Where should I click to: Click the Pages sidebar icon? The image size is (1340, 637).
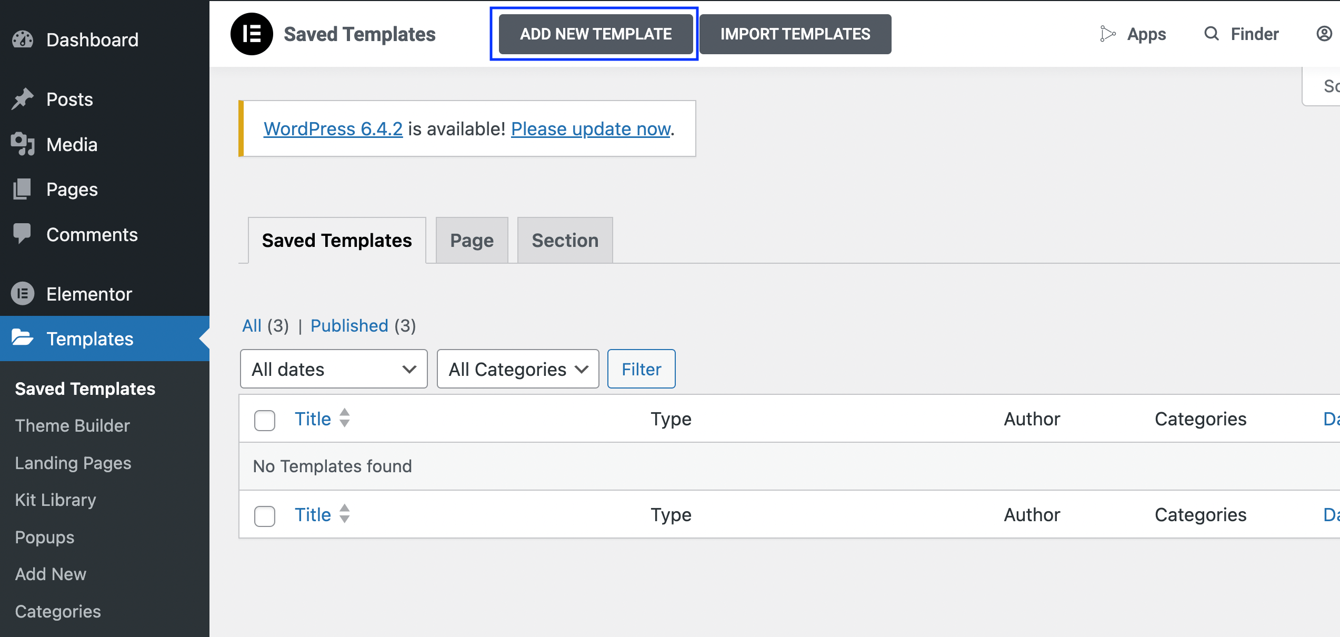[22, 189]
